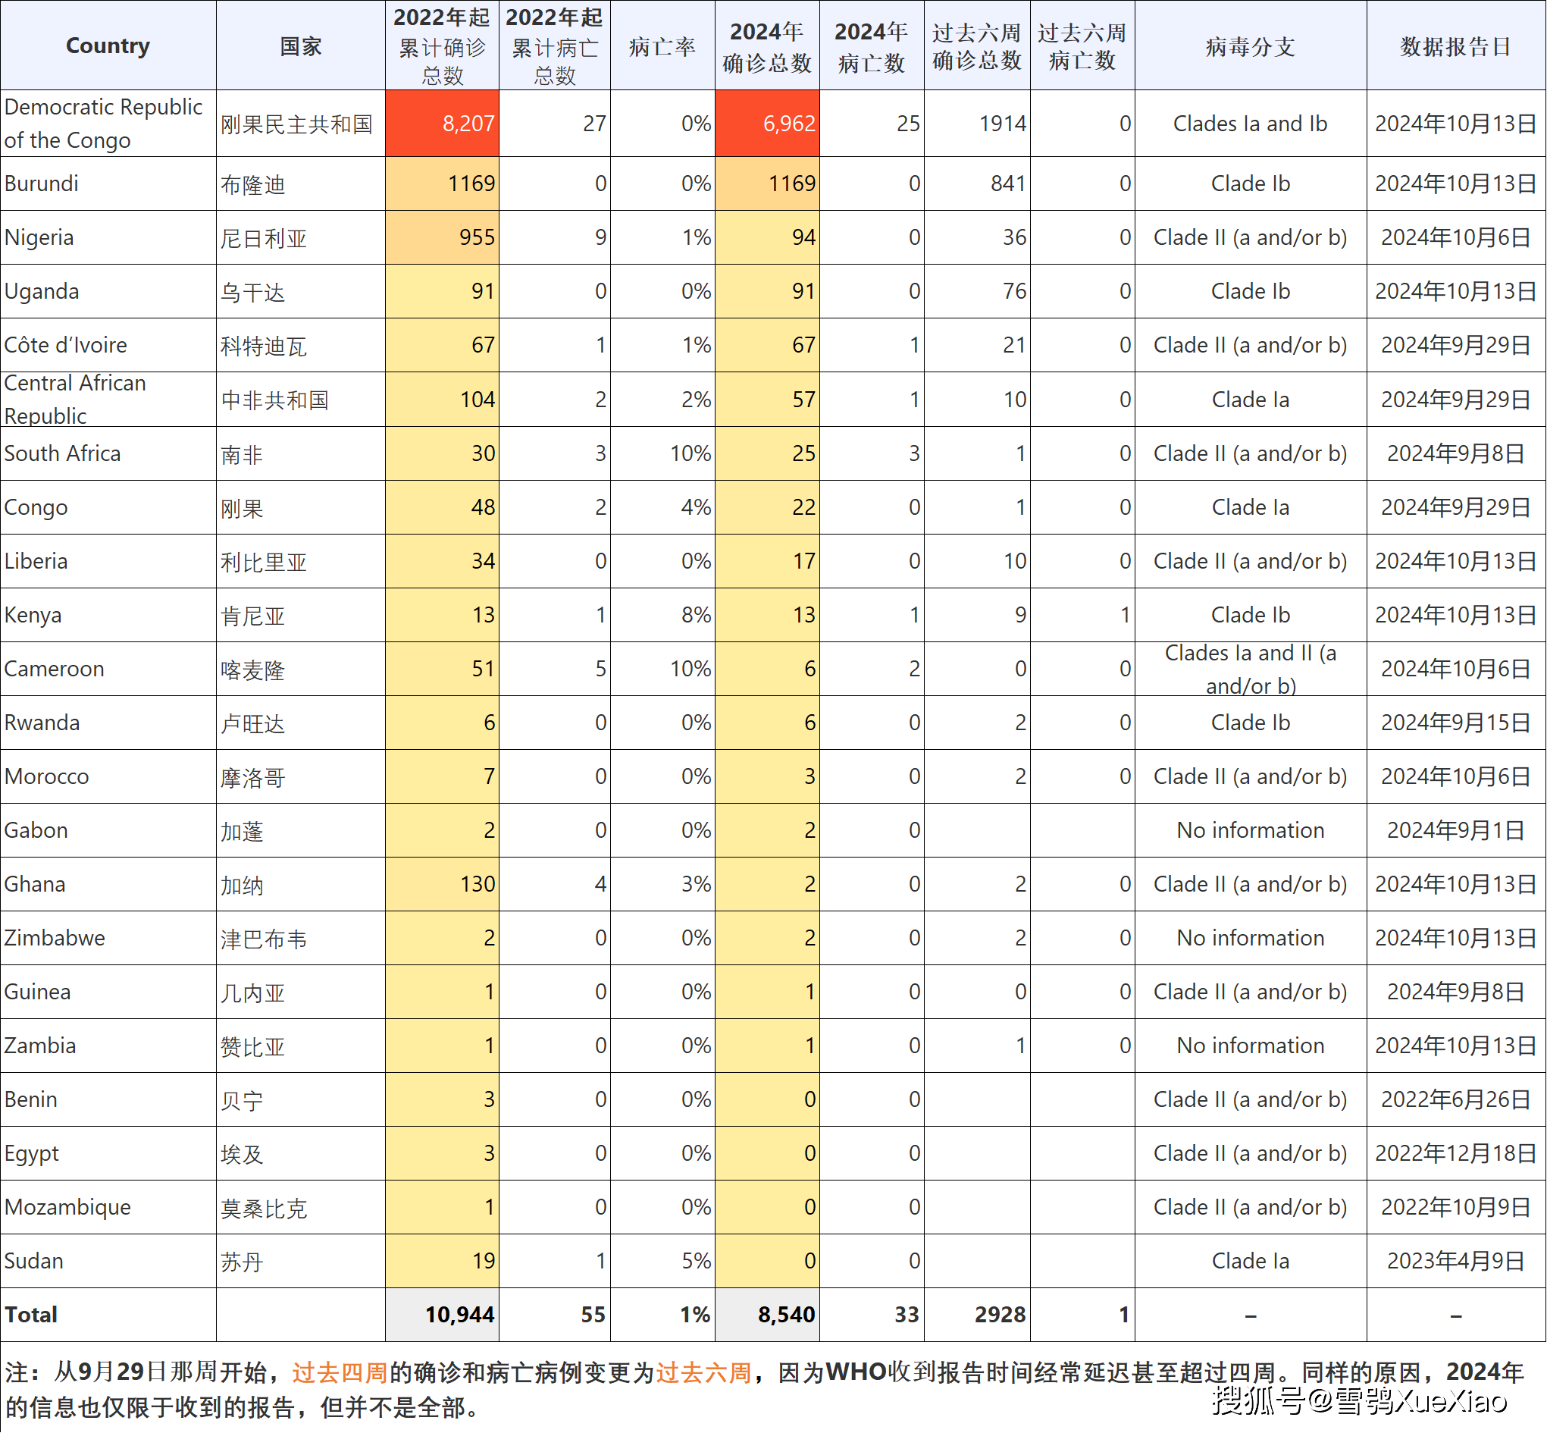Click the orange '过去六周' text in the note
Viewport: 1547px width, 1433px height.
pos(703,1372)
